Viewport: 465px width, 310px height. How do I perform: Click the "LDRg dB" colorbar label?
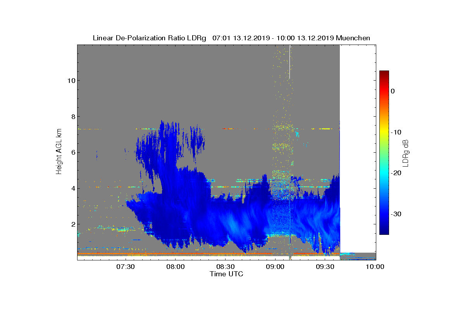coord(406,153)
